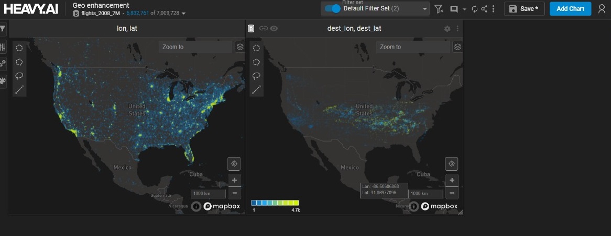
Task: Open the user profile icon
Action: pos(602,9)
